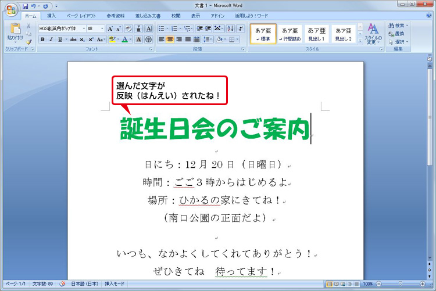Switch to Print Layout view icon
Image resolution: width=436 pixels, height=291 pixels.
(x=330, y=284)
